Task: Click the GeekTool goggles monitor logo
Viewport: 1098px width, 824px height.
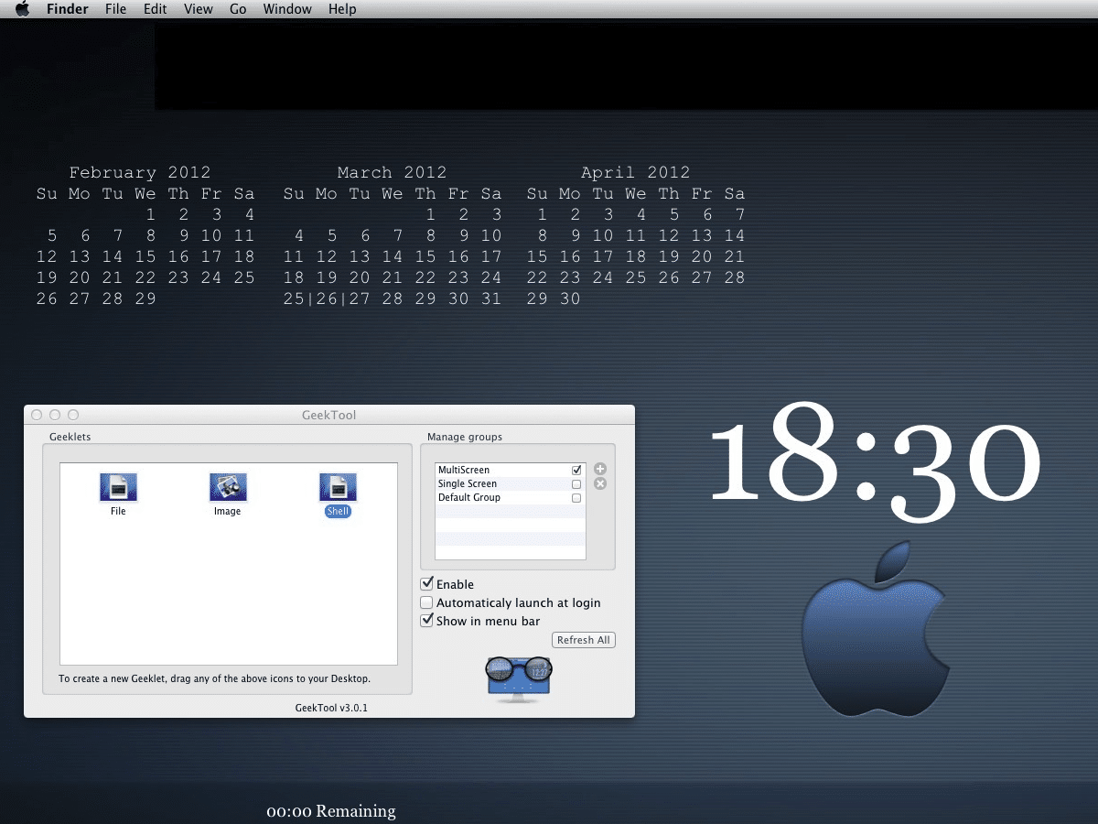Action: pos(518,678)
